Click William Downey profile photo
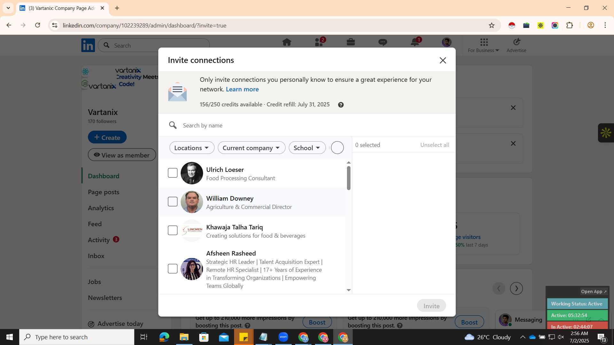The height and width of the screenshot is (345, 614). point(192,202)
